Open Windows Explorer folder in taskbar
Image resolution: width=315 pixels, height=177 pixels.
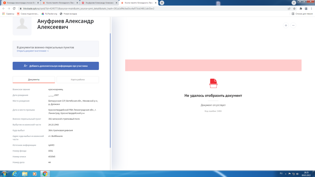24,173
